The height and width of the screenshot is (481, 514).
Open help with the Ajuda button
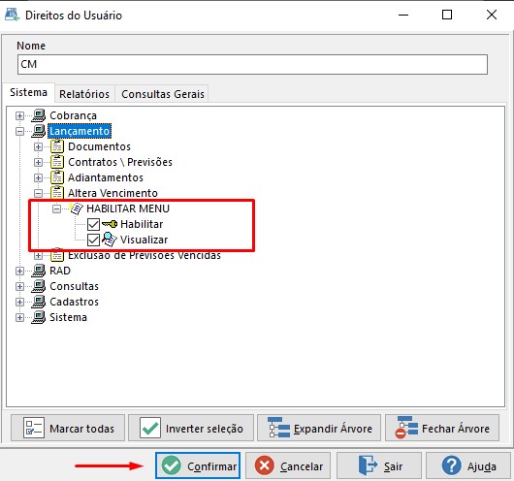coord(468,465)
